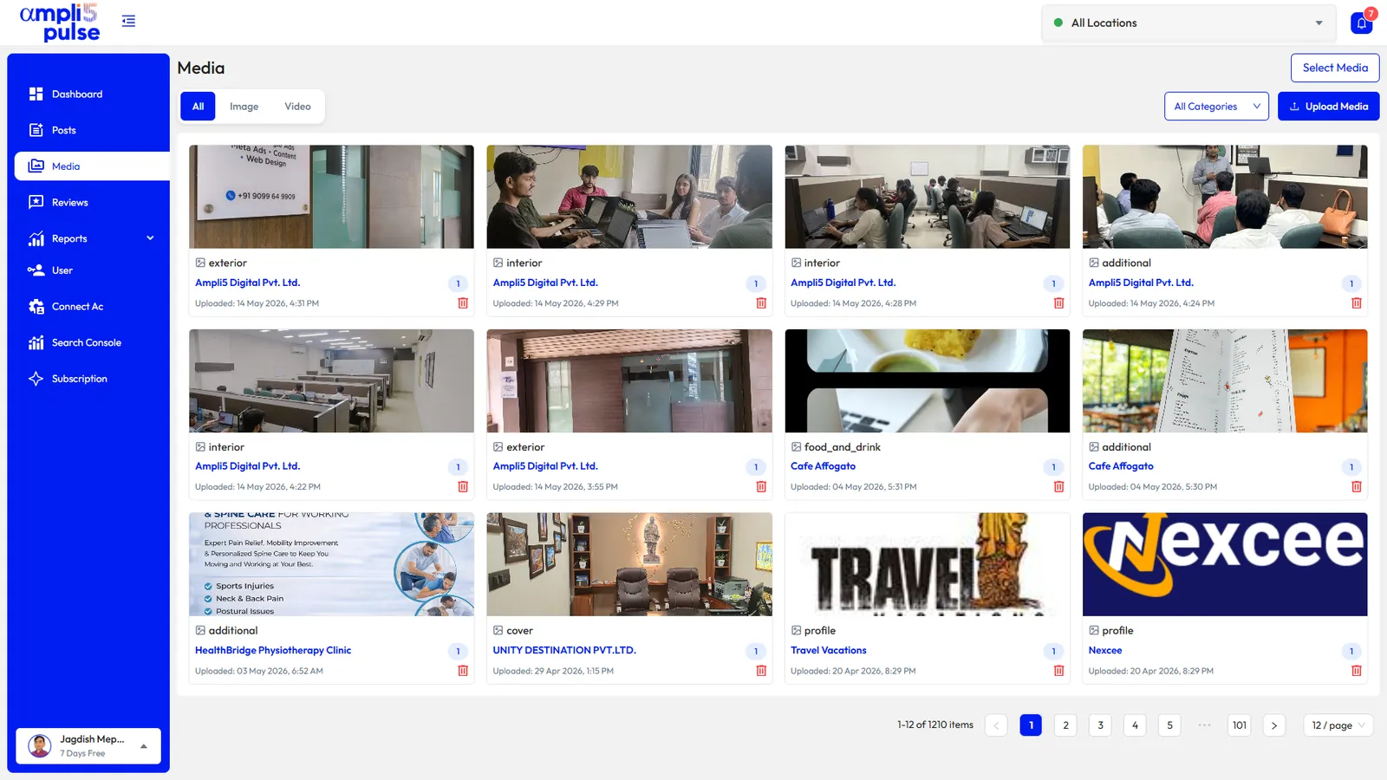Open the HealthBridge Physiotherapy Clinic link
The width and height of the screenshot is (1387, 780).
pos(273,650)
